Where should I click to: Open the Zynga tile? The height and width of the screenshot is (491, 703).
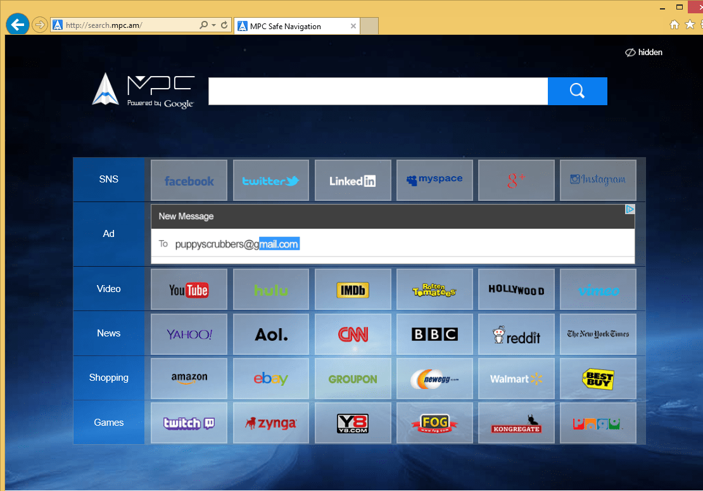click(x=271, y=423)
